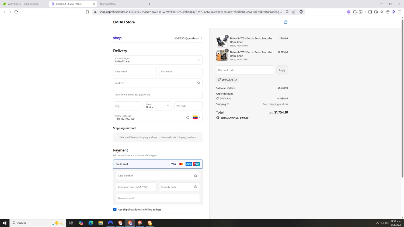Go back to previous page
The image size is (404, 227).
pyautogui.click(x=4, y=12)
